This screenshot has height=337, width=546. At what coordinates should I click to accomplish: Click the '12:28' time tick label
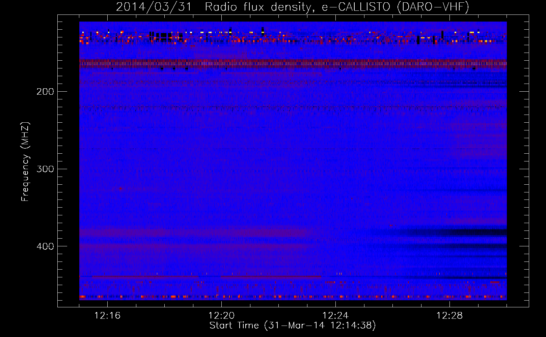point(449,316)
